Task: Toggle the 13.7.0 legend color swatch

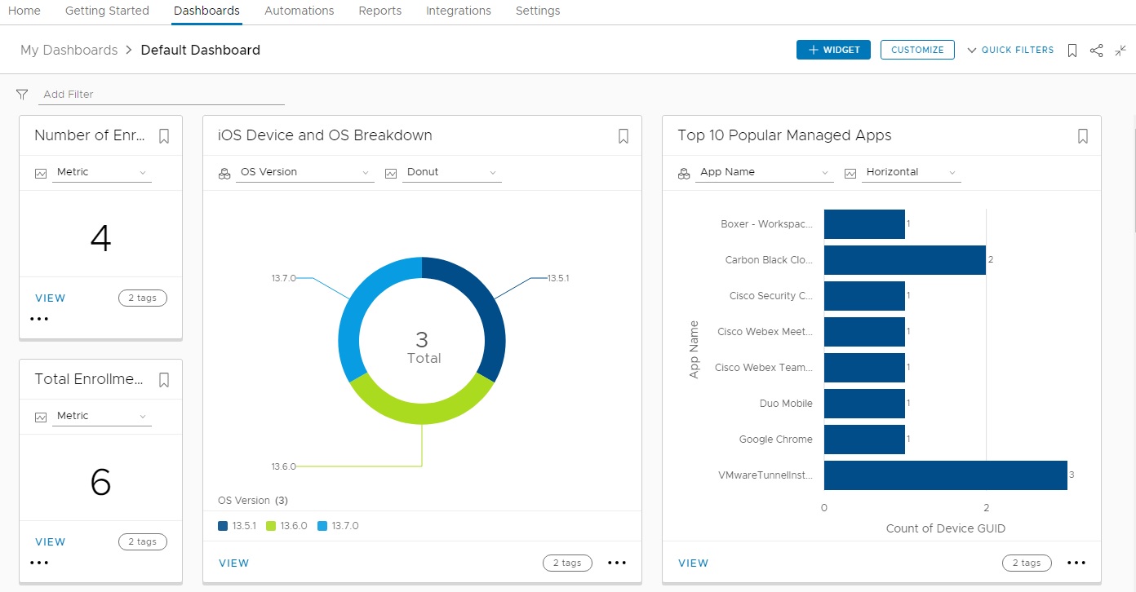Action: point(322,526)
